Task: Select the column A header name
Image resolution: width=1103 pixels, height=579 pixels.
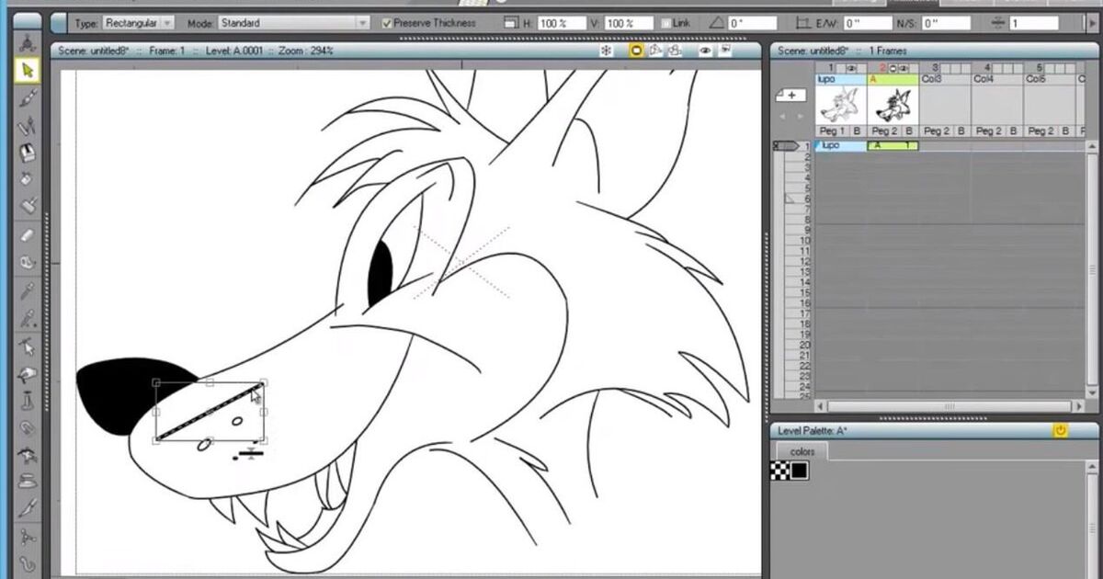Action: pos(893,80)
